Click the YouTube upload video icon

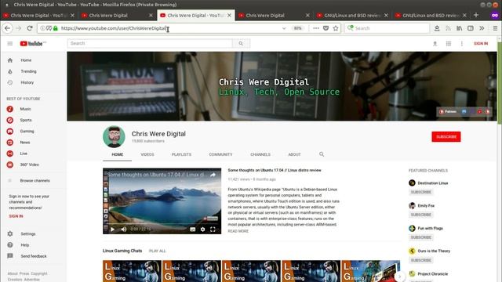[435, 44]
